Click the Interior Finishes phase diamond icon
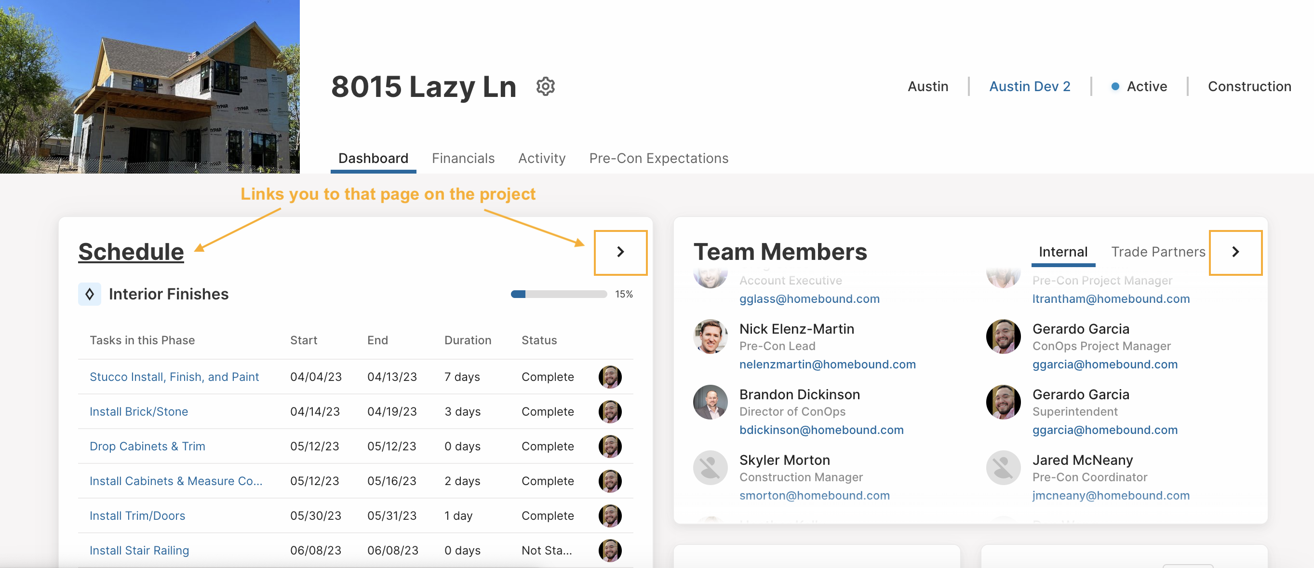The height and width of the screenshot is (568, 1314). coord(89,294)
